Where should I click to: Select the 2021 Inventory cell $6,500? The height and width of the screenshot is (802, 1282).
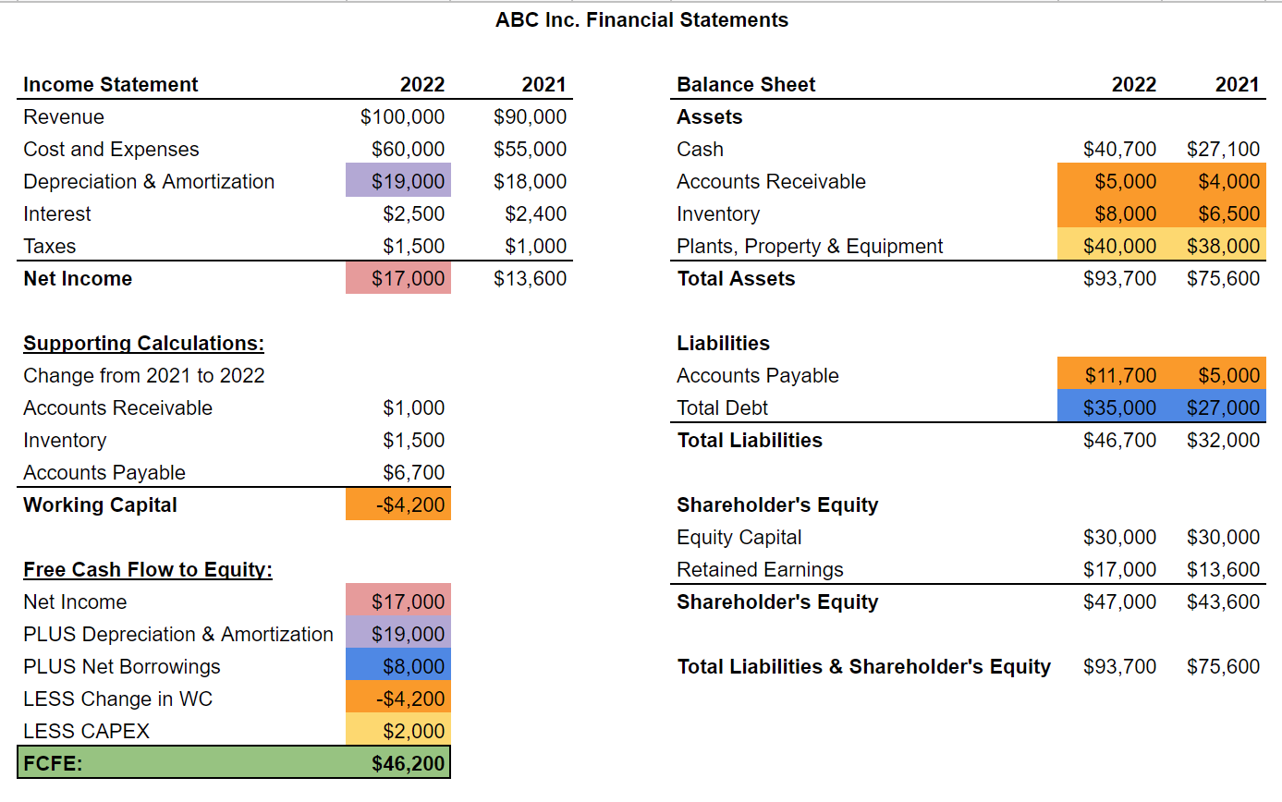(1223, 213)
